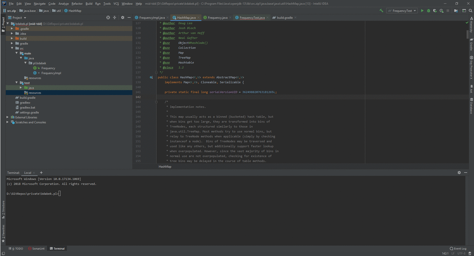
Task: Expand the test java folder
Action: tap(21, 88)
